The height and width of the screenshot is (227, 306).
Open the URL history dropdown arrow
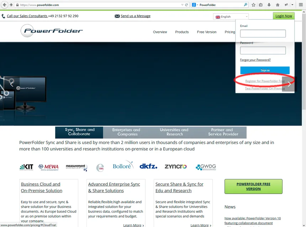click(x=182, y=5)
